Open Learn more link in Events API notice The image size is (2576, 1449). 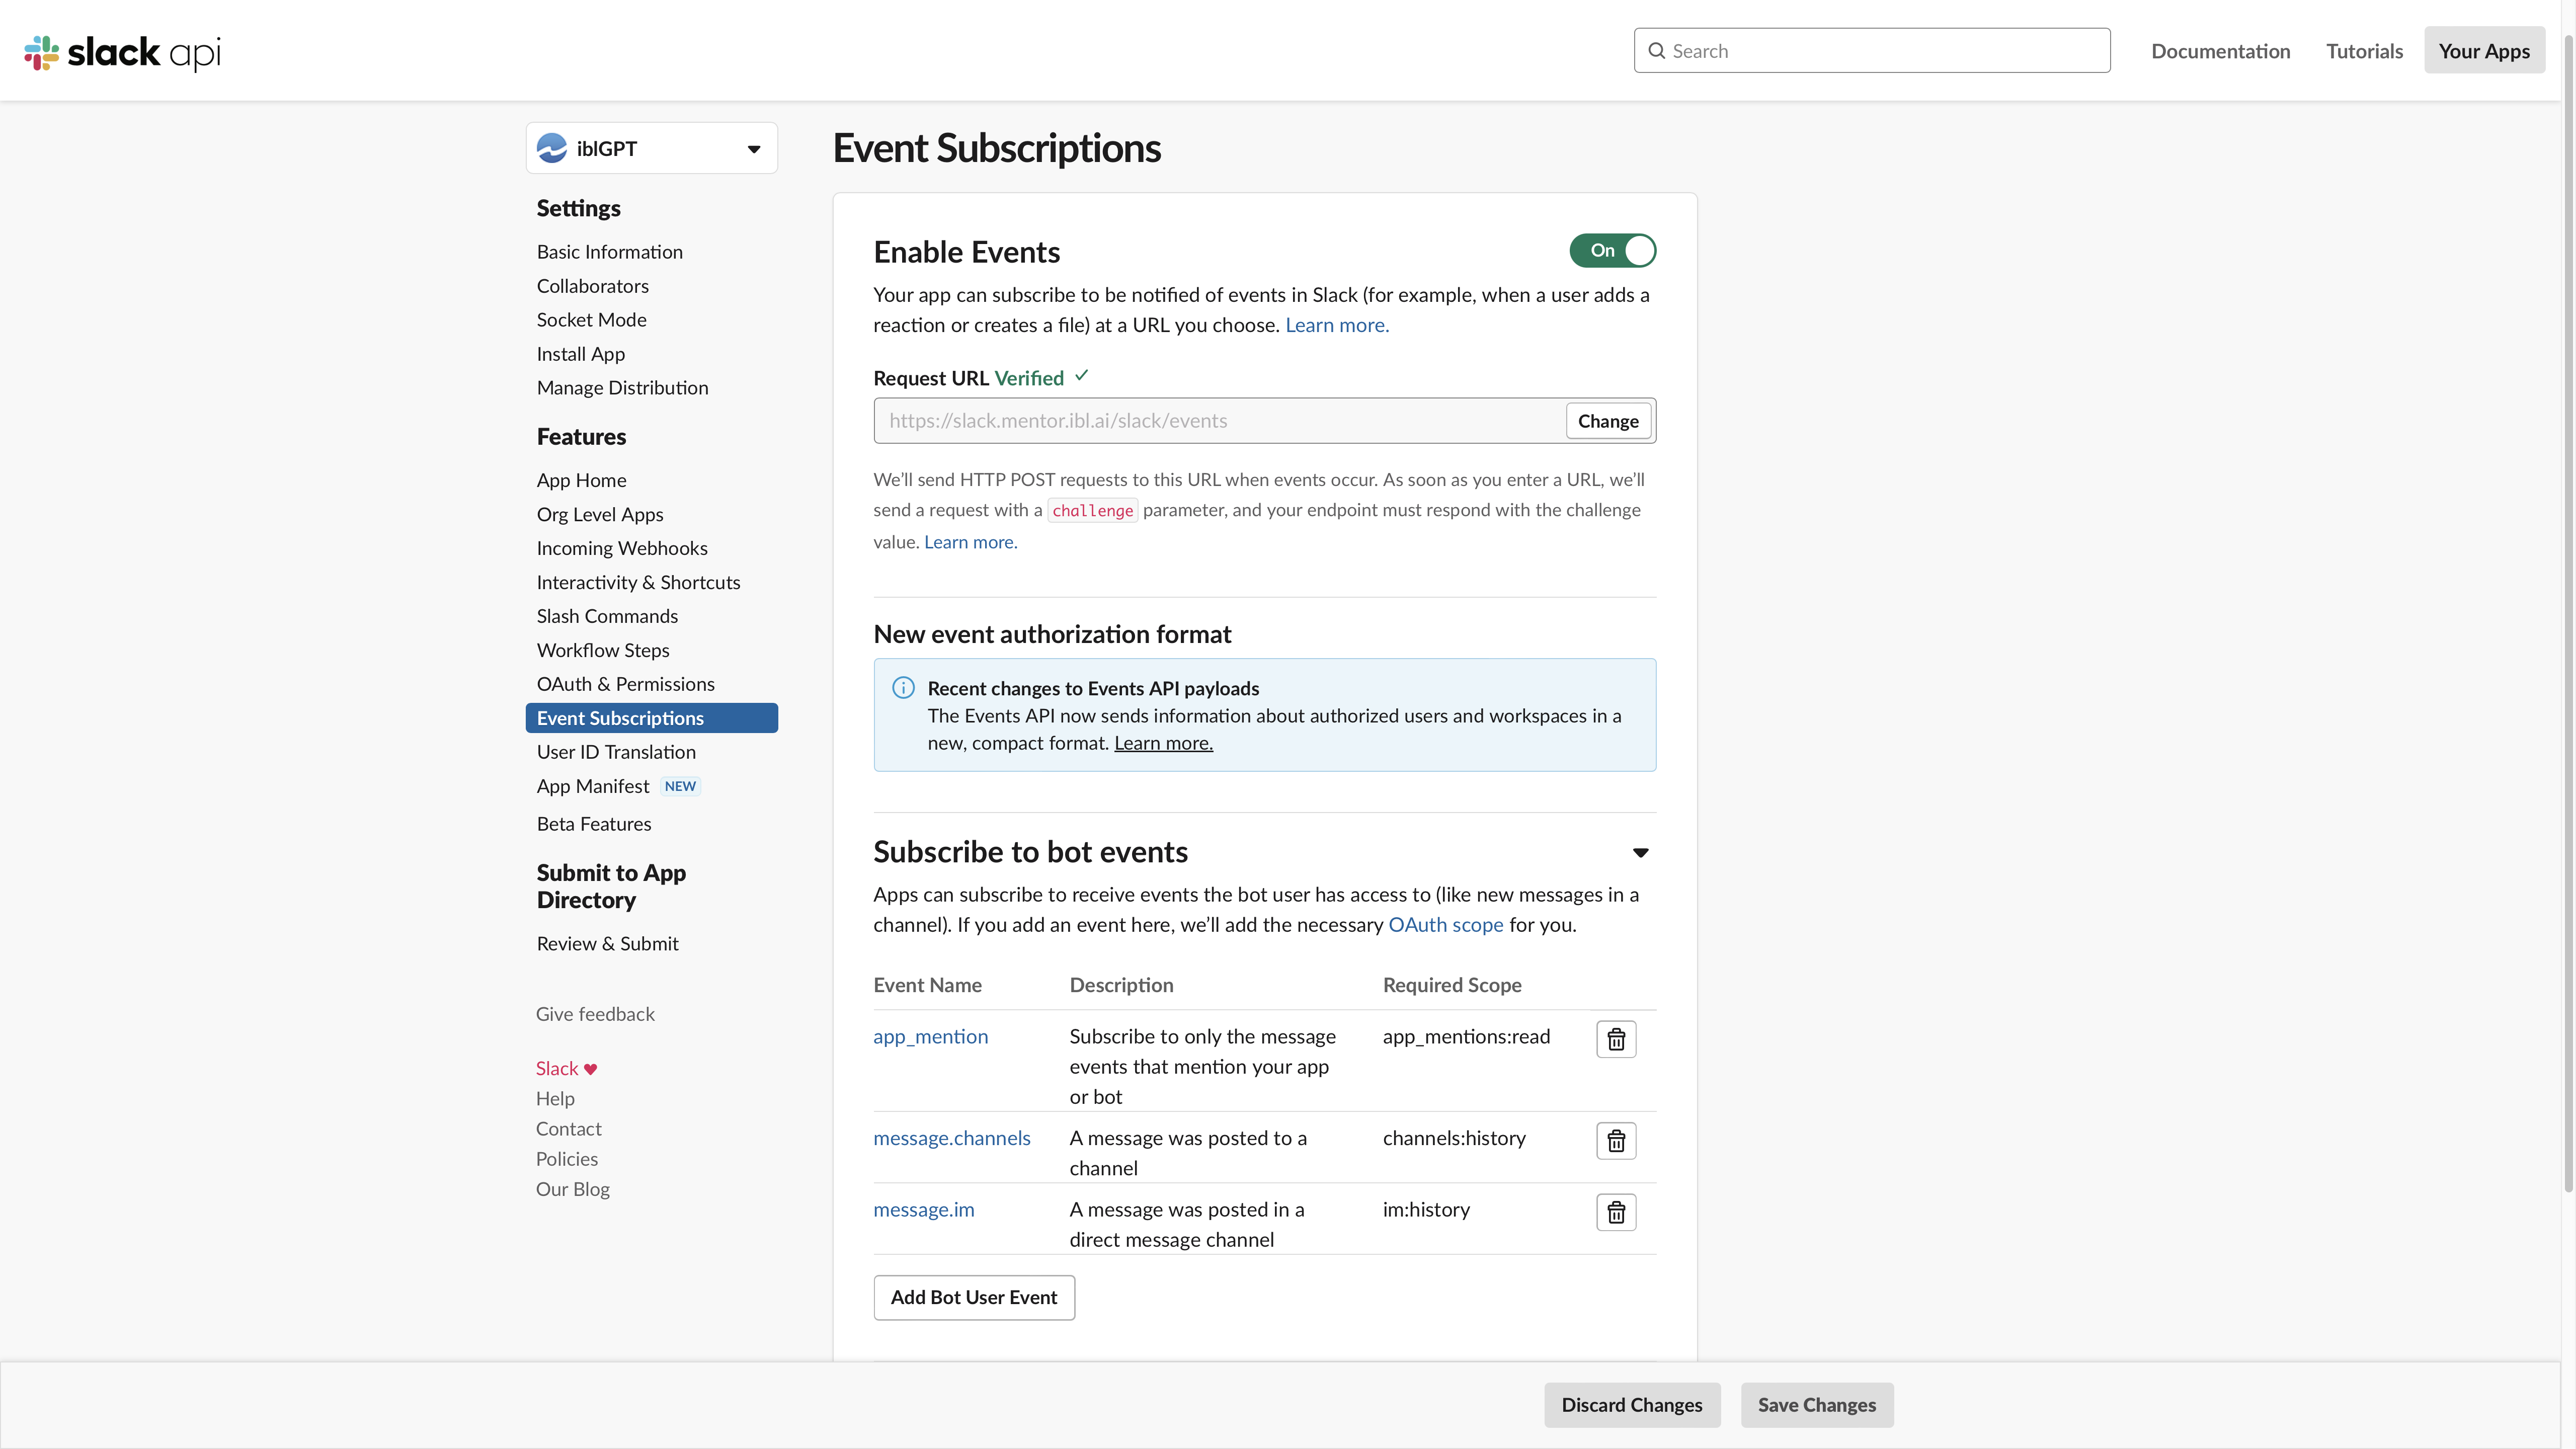[1163, 743]
